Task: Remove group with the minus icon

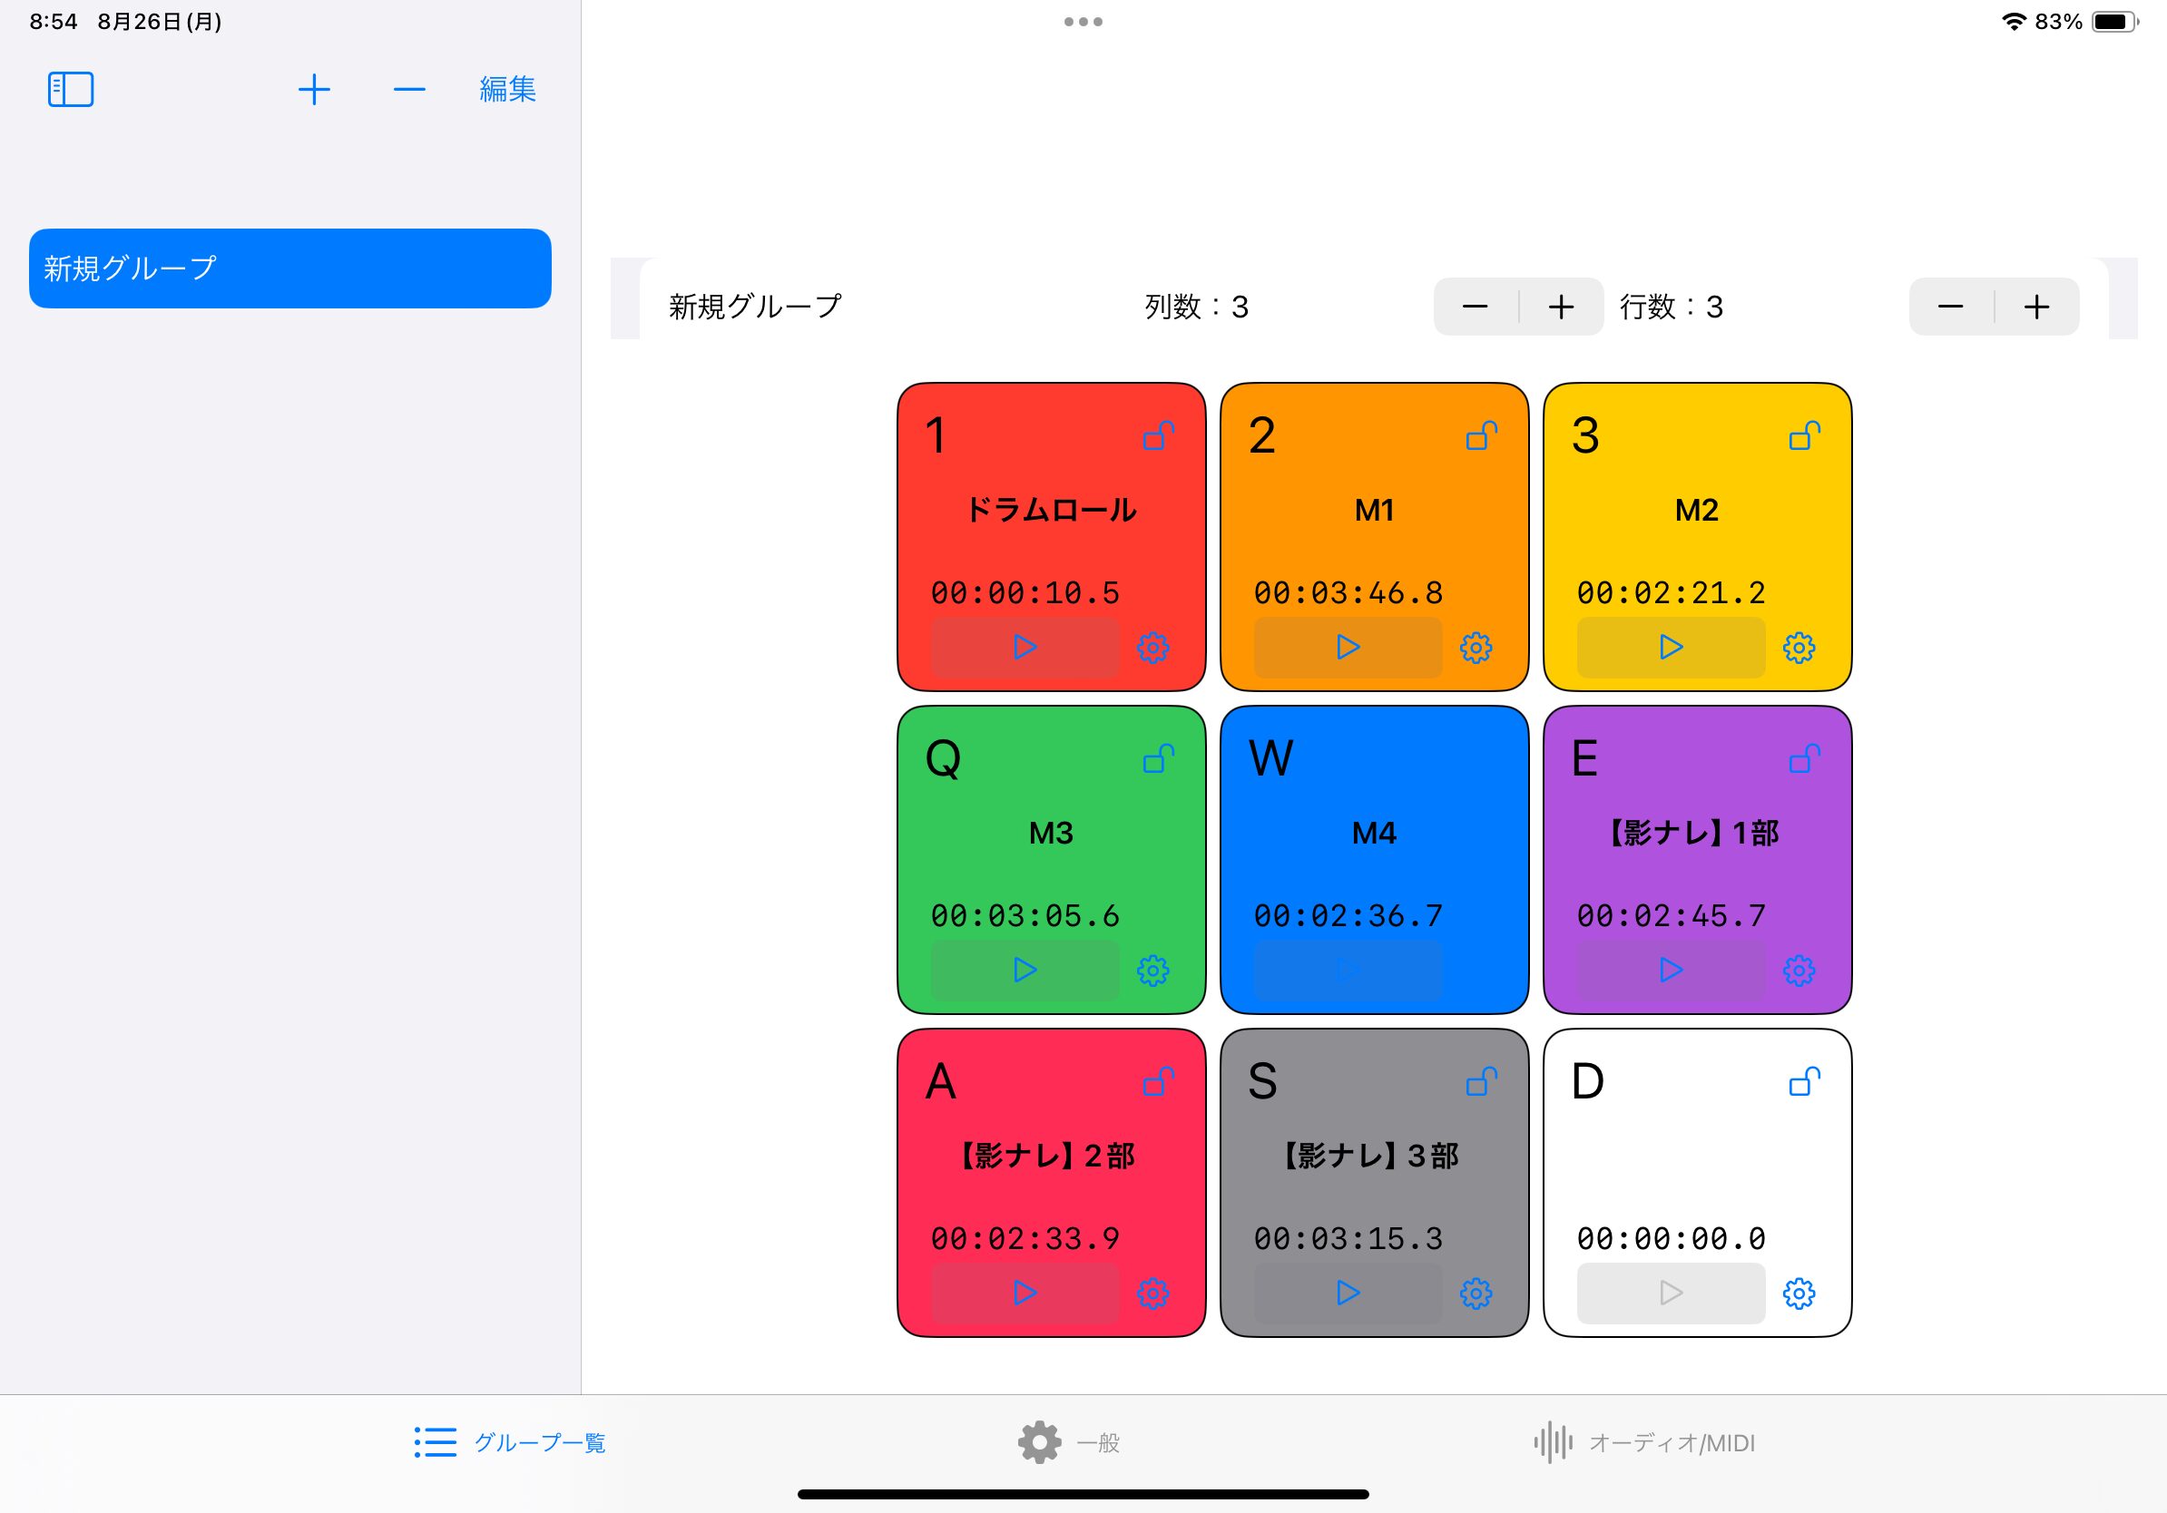Action: pos(408,90)
